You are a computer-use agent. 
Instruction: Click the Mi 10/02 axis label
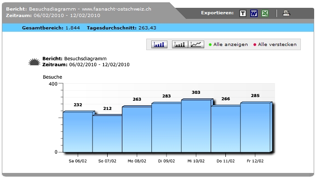point(196,161)
